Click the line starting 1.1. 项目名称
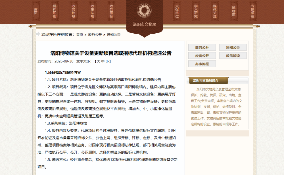This screenshot has height=175, width=284. [103, 80]
